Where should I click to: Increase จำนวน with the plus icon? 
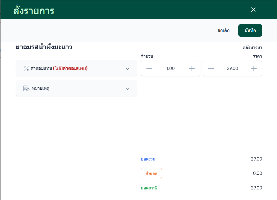[192, 68]
